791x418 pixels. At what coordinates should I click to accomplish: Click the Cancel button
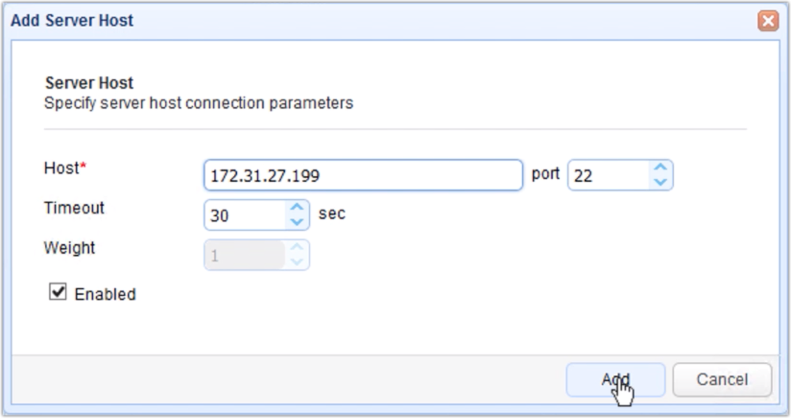[723, 378]
